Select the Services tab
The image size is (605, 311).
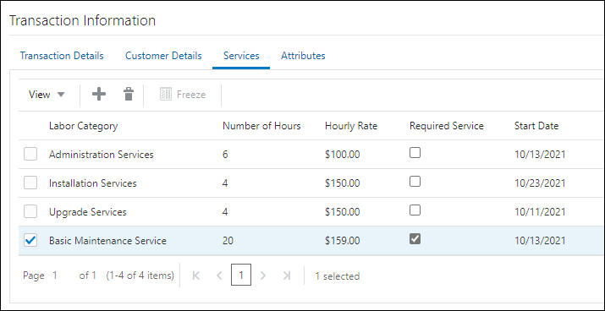(x=241, y=56)
